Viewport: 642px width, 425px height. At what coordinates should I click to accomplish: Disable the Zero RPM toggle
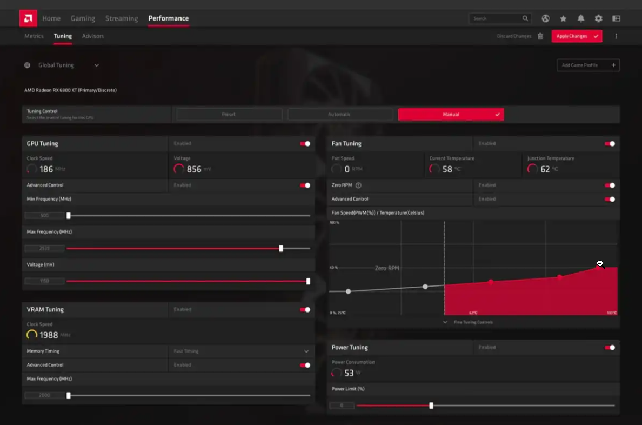tap(610, 185)
